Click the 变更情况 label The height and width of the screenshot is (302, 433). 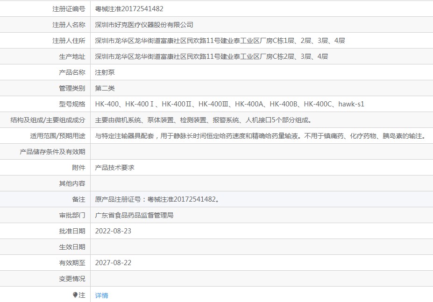click(72, 279)
